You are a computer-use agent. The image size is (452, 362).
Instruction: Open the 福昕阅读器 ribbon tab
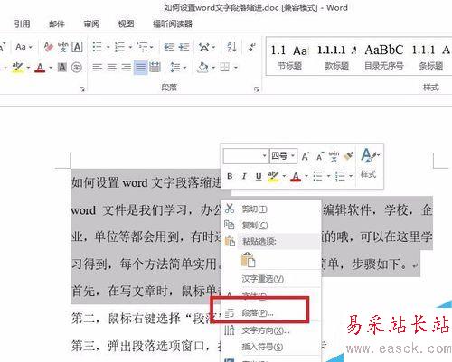[x=173, y=23]
